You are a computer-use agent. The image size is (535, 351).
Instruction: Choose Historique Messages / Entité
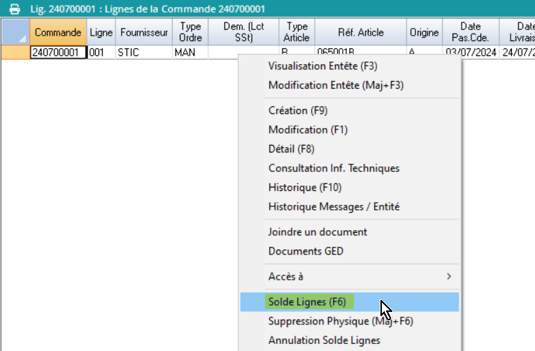click(x=334, y=206)
